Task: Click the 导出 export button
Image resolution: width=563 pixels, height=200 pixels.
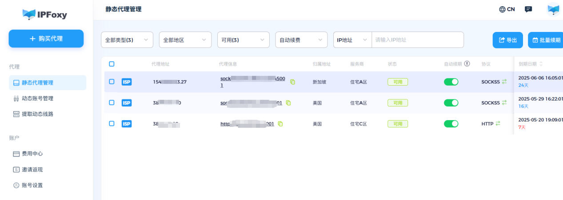Action: [508, 40]
